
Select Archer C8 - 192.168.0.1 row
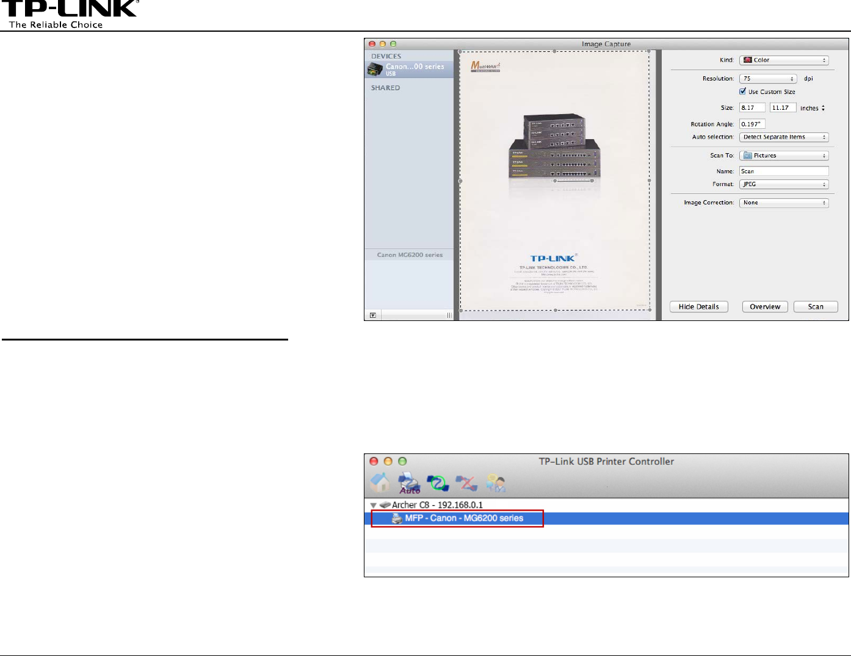(x=606, y=505)
